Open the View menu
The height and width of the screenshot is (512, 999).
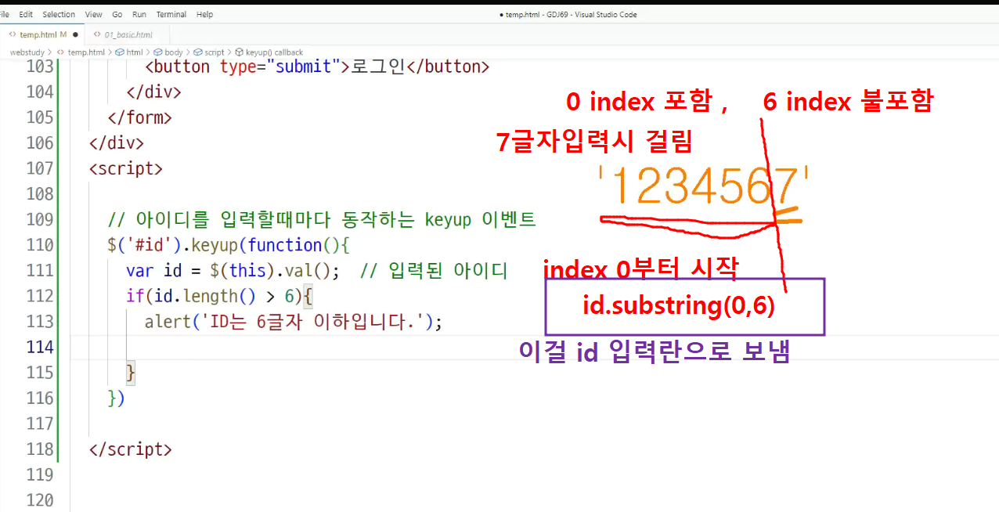[93, 14]
